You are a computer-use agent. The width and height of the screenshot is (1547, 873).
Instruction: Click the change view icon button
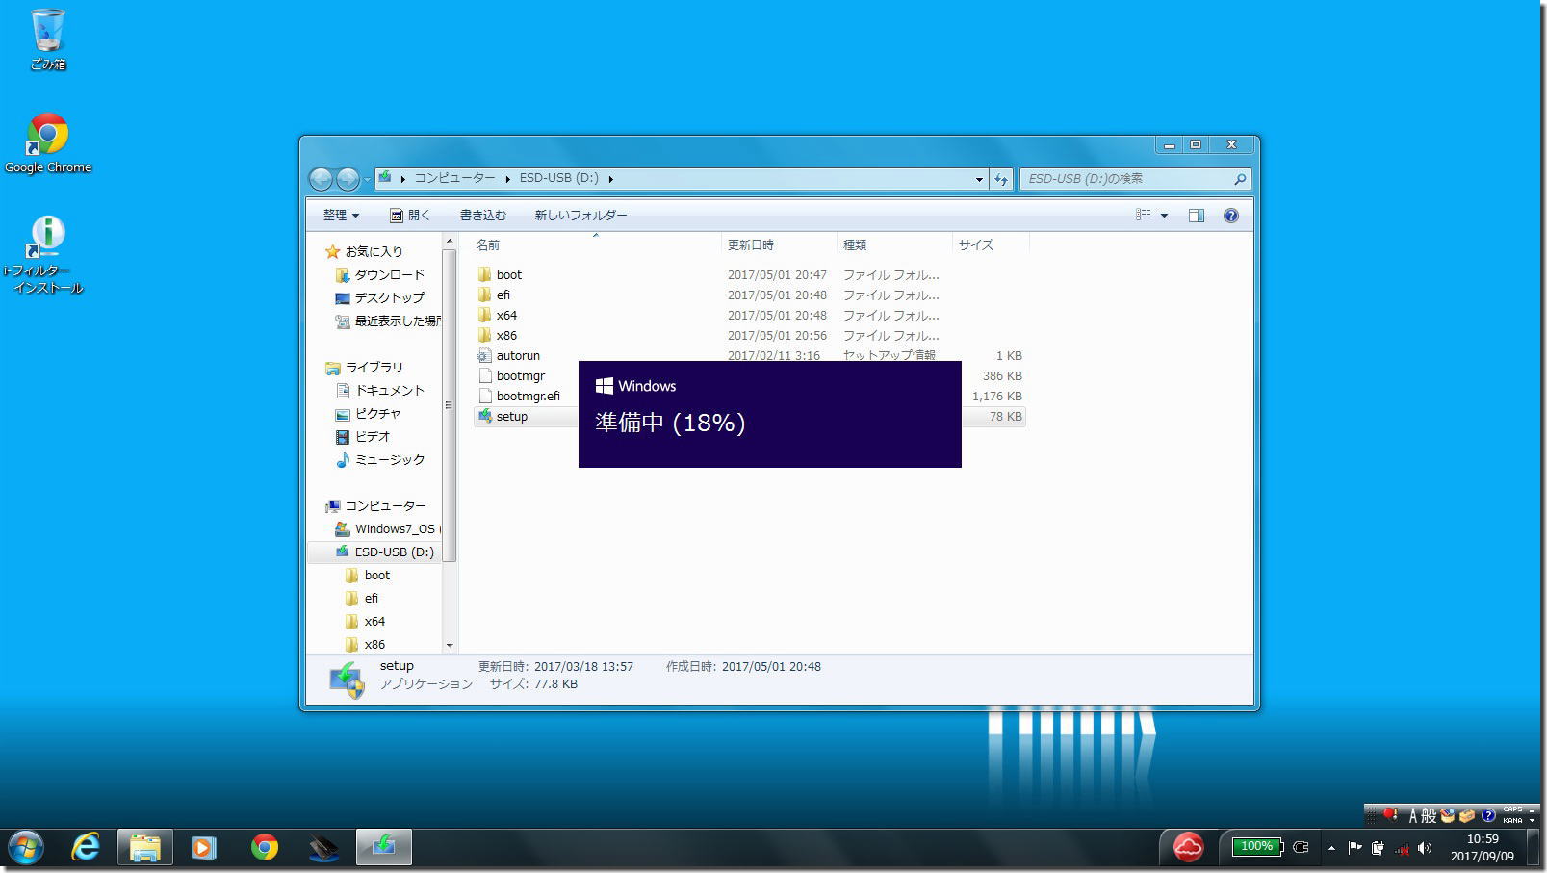click(1144, 216)
